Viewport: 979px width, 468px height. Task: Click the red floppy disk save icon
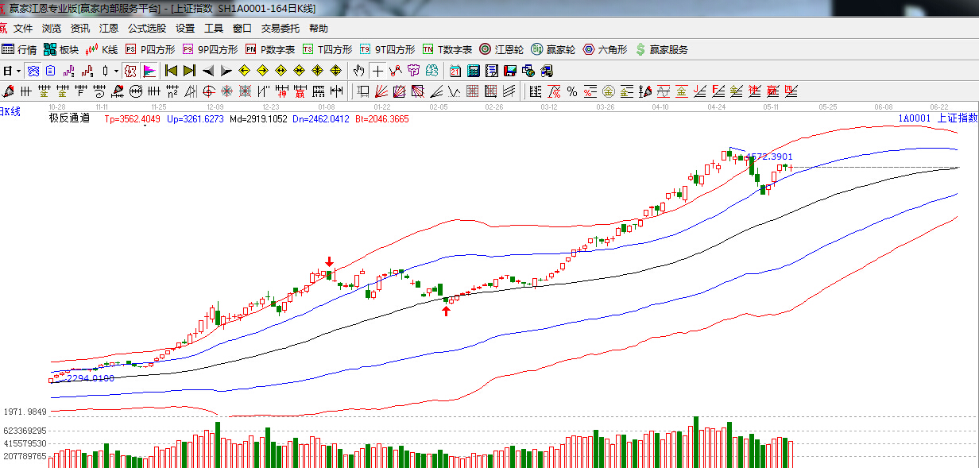[x=509, y=71]
